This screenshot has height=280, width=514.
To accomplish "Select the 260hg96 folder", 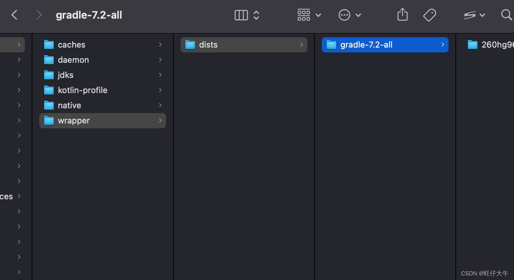I will 489,44.
